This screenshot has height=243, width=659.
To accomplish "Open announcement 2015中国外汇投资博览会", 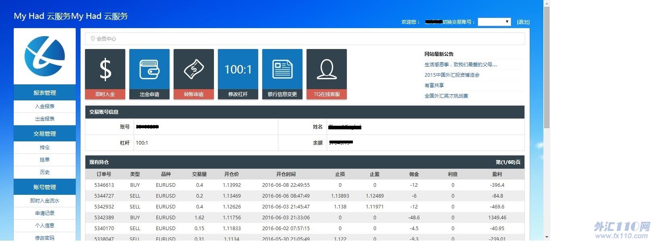I will coord(452,75).
